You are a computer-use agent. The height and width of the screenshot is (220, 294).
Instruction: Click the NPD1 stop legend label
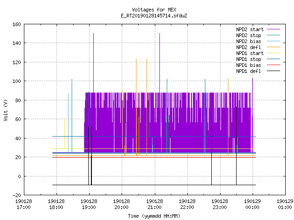tap(249, 59)
